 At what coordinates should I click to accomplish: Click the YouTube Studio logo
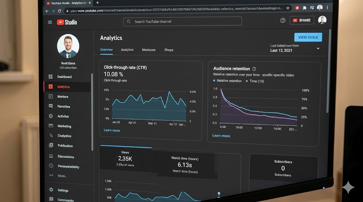click(x=67, y=22)
